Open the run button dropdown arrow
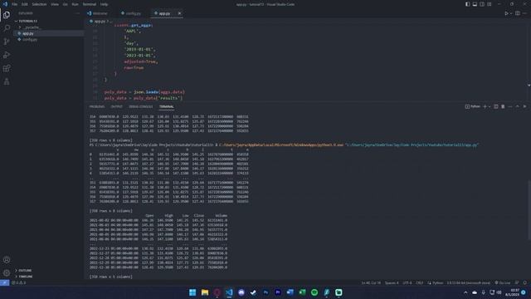The image size is (531, 299). [511, 13]
